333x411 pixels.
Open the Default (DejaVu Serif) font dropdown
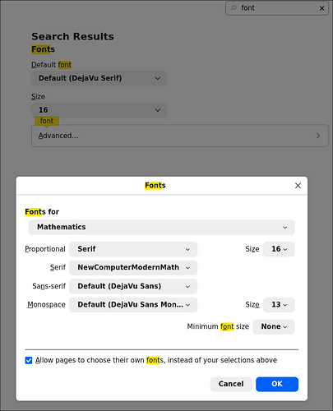pos(99,78)
